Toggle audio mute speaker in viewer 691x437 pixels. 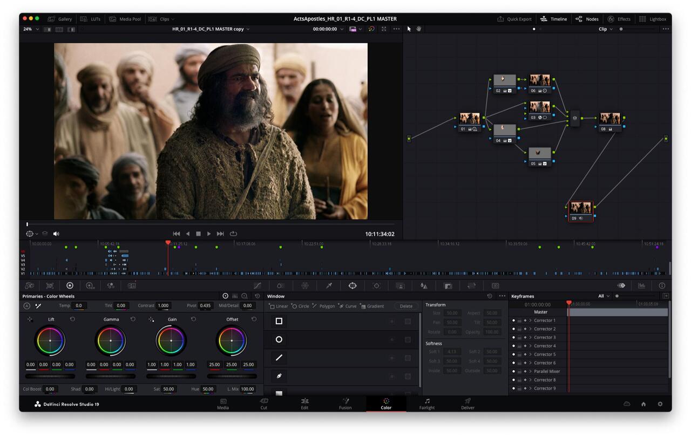[56, 234]
